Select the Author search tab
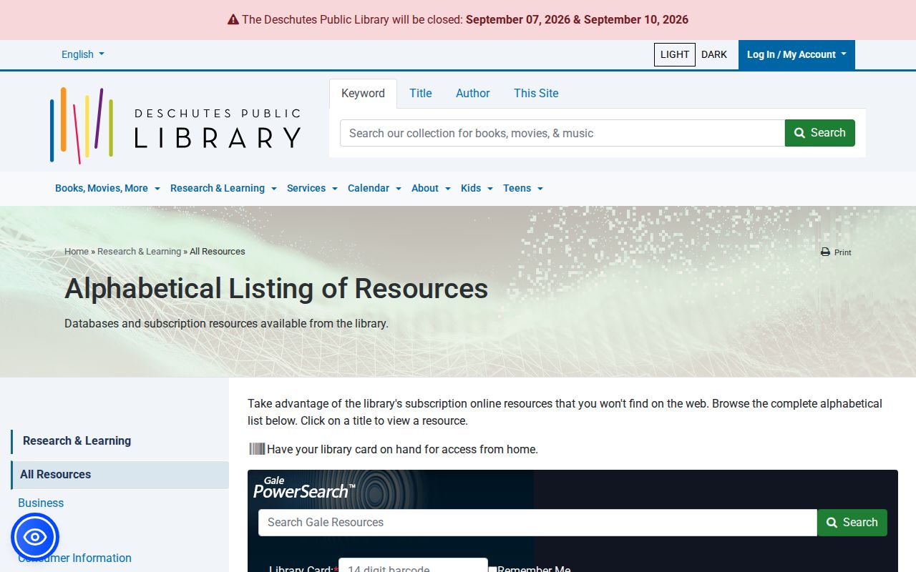 [473, 94]
